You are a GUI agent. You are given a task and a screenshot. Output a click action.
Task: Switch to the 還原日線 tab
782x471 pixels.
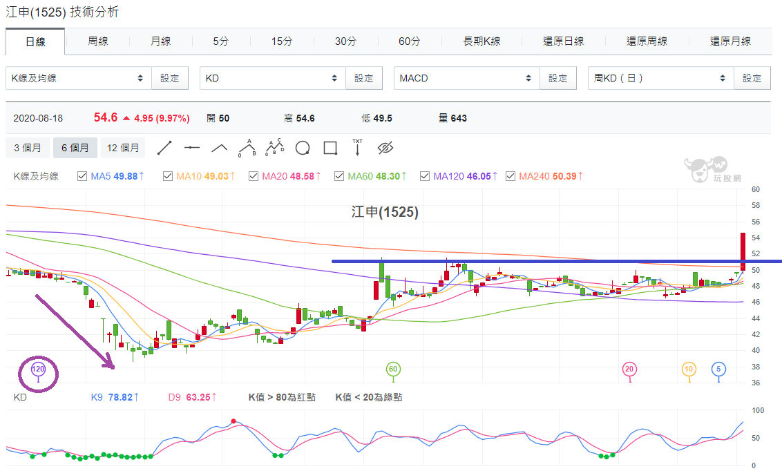(564, 41)
